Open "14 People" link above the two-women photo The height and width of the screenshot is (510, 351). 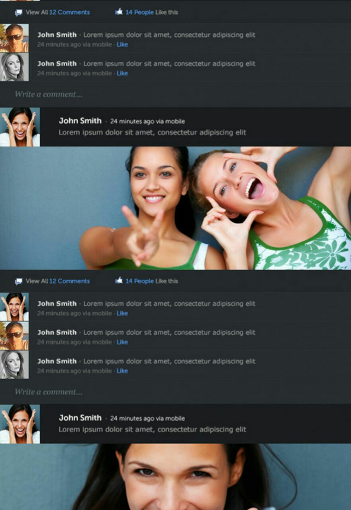(139, 12)
